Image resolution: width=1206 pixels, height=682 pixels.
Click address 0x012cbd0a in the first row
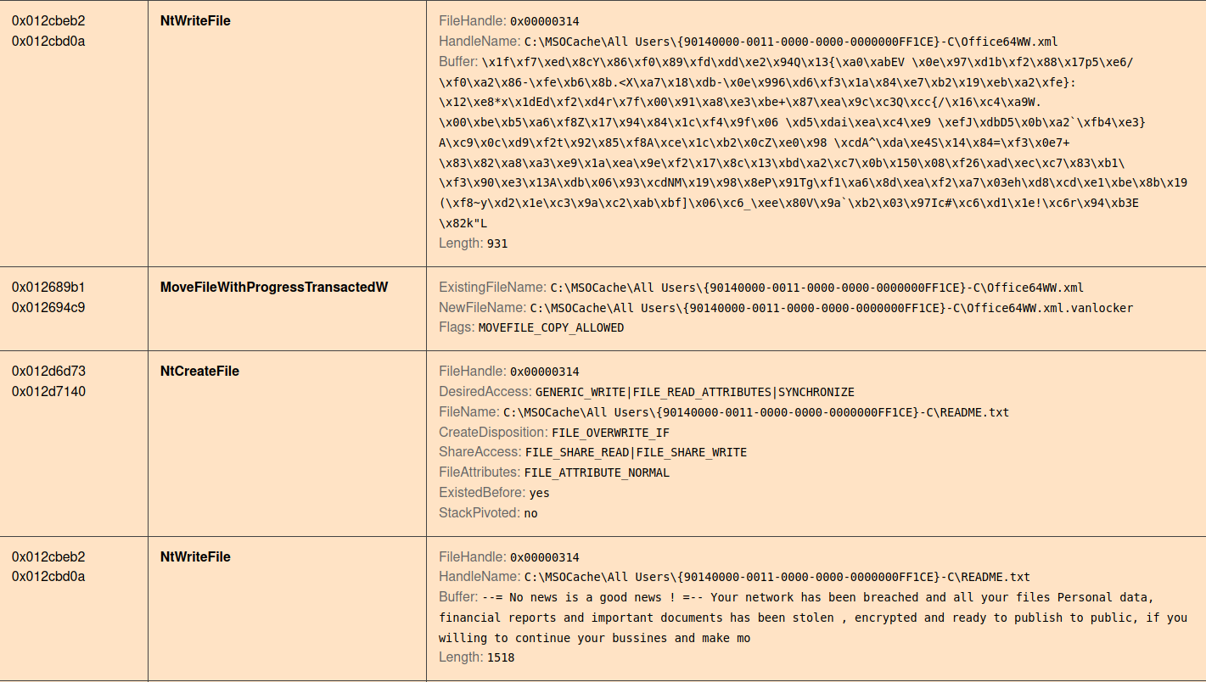[48, 42]
